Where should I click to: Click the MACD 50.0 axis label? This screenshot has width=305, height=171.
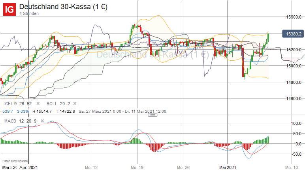point(297,134)
